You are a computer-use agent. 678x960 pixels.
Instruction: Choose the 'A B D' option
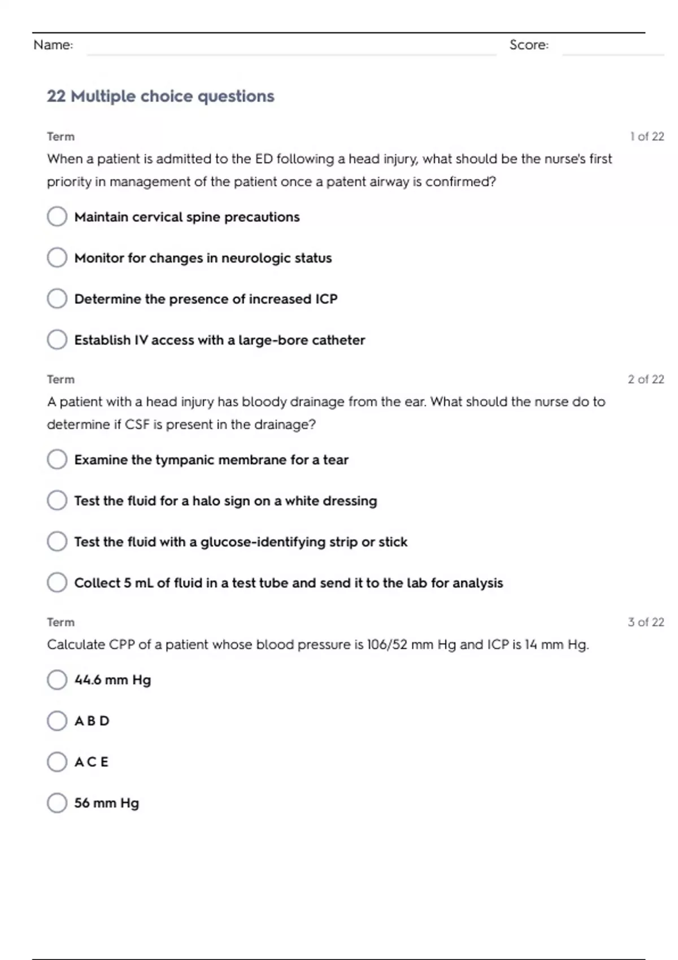[x=57, y=721]
